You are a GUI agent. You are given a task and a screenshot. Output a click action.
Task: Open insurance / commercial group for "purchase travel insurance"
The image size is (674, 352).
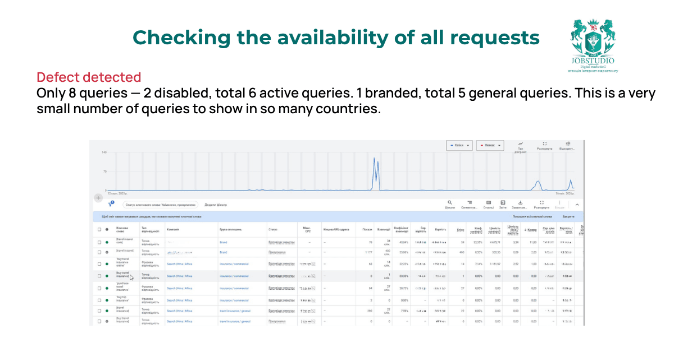(234, 288)
